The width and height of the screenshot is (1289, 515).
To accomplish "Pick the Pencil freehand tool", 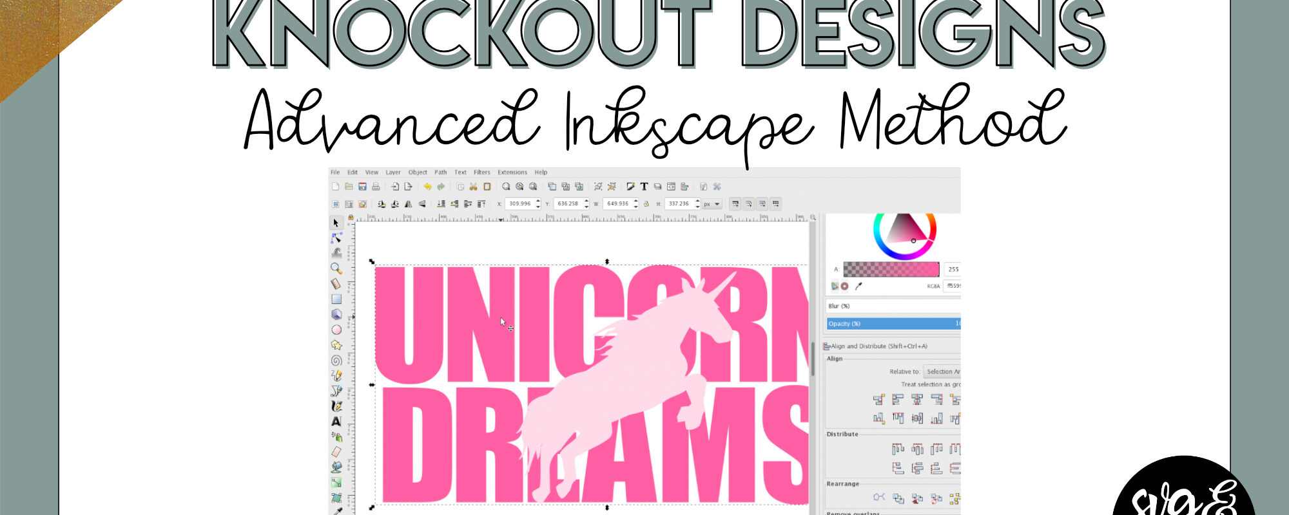I will pyautogui.click(x=336, y=375).
